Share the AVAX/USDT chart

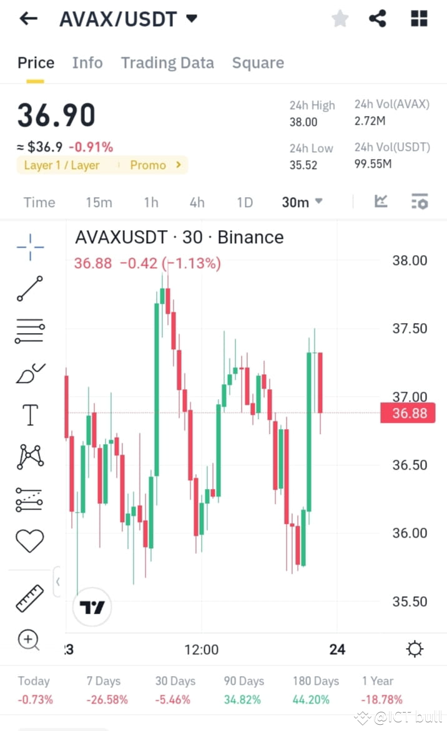377,18
